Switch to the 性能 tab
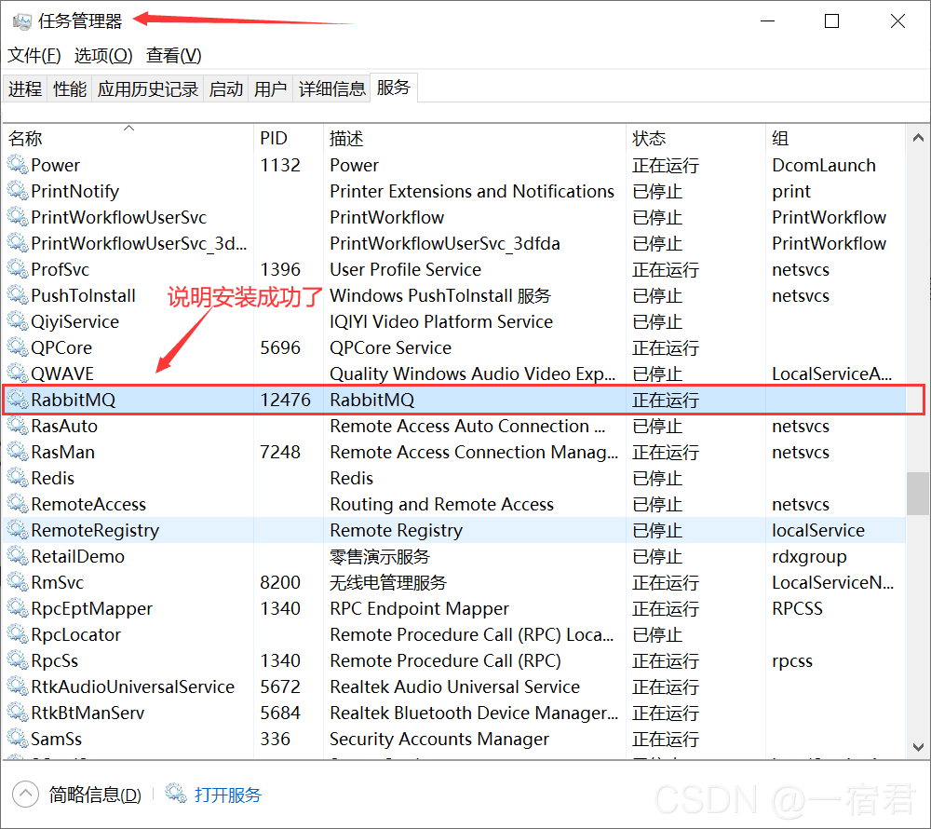Viewport: 931px width, 829px height. pos(70,88)
